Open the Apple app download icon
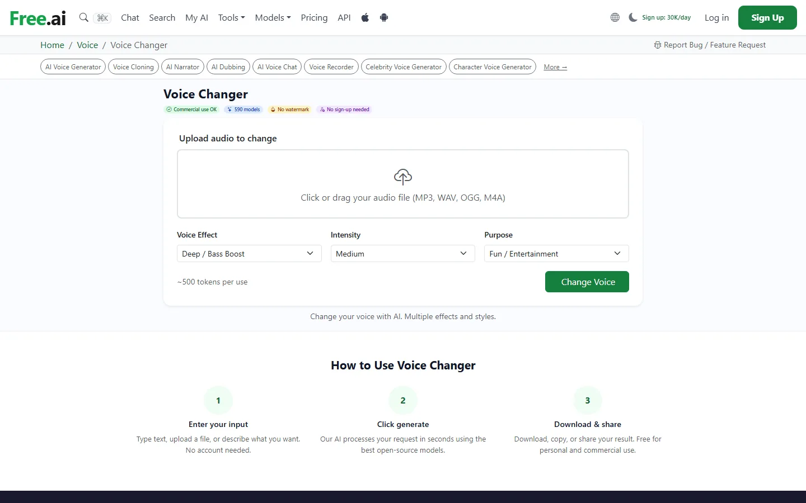 coord(365,17)
